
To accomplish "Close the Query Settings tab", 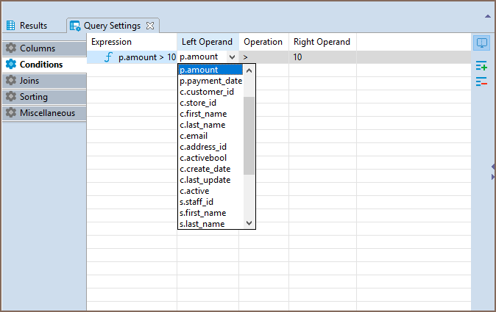I will click(x=150, y=26).
